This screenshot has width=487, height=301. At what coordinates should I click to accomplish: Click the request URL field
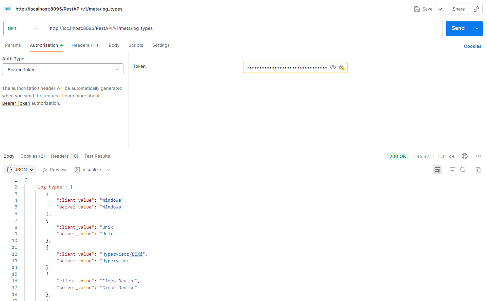pos(243,28)
